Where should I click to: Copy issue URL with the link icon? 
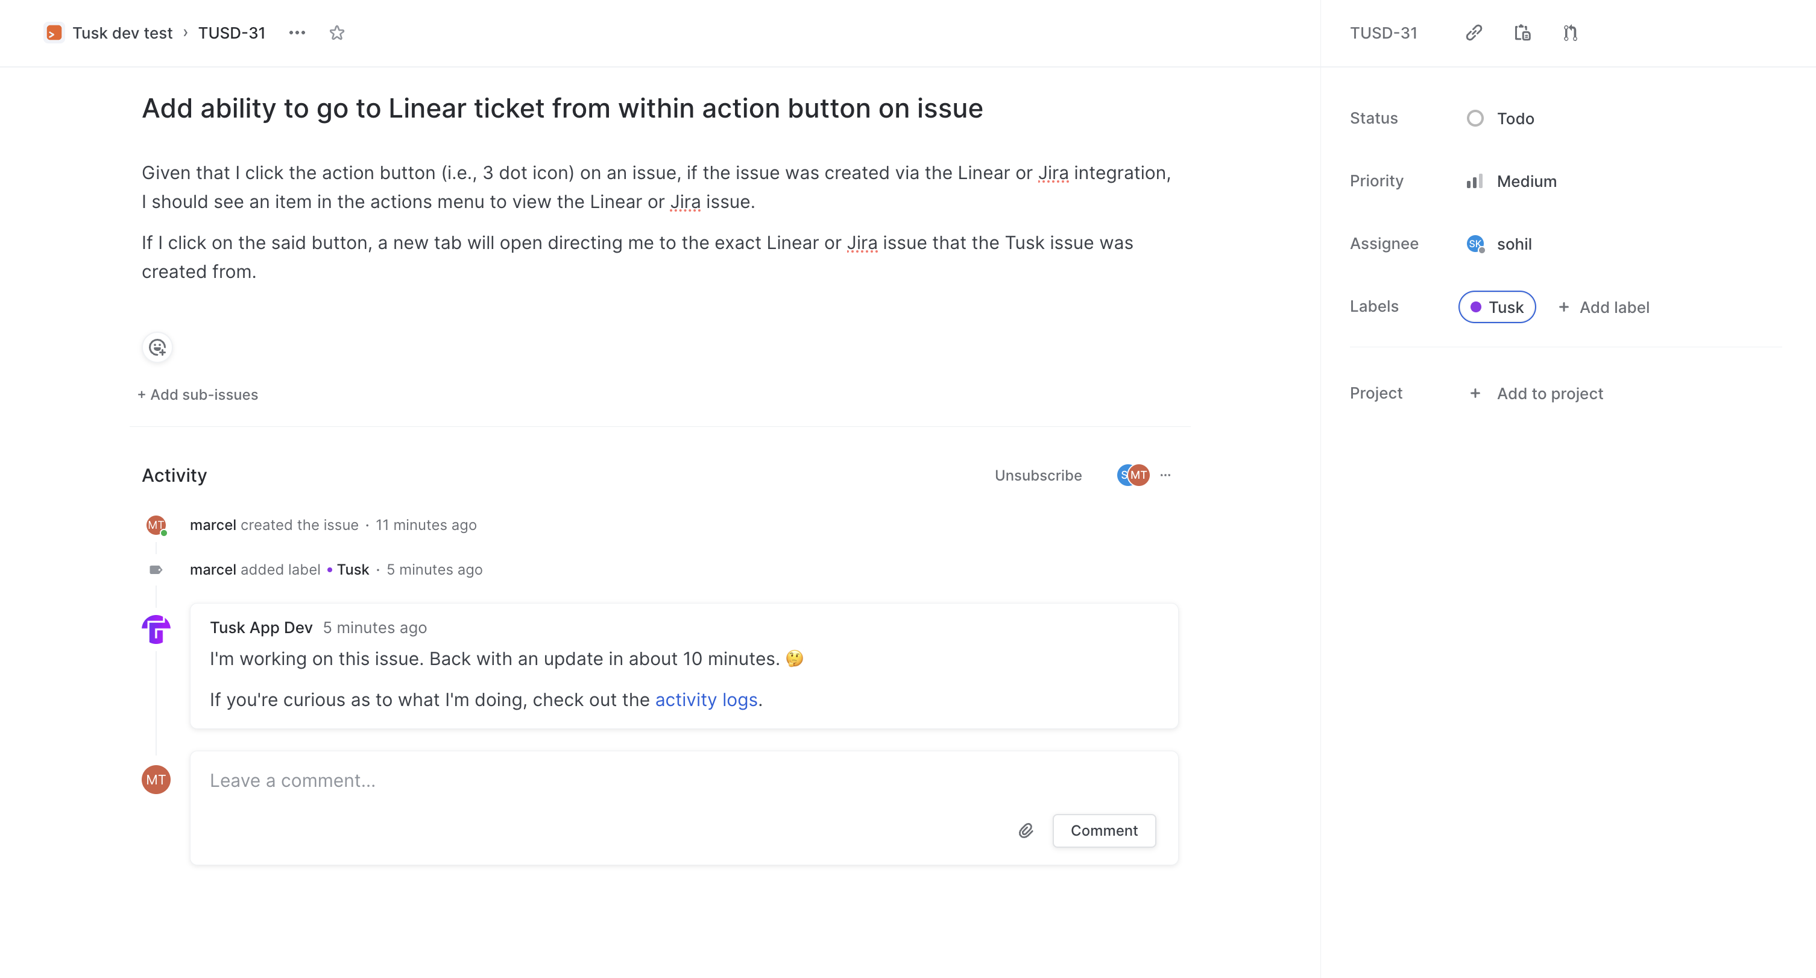pos(1474,33)
